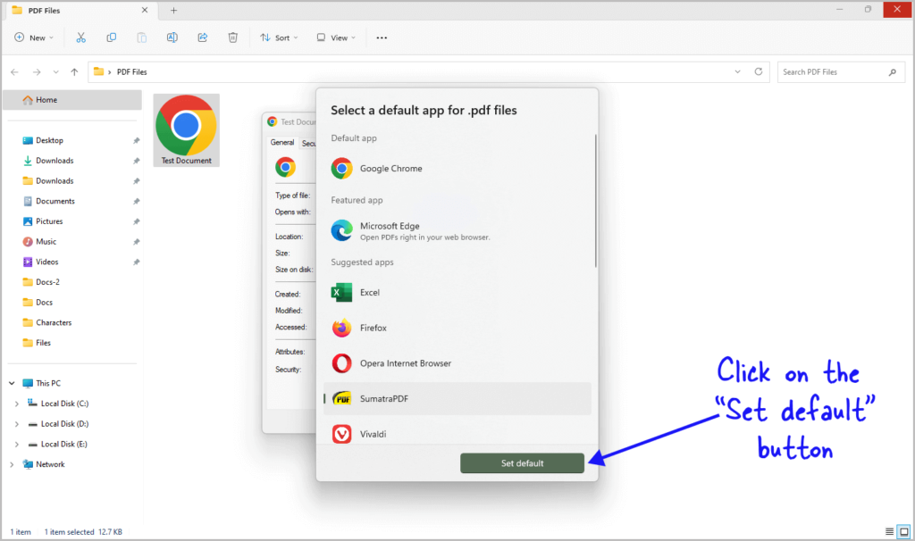
Task: Click the Paste clipboard icon in toolbar
Action: 141,37
